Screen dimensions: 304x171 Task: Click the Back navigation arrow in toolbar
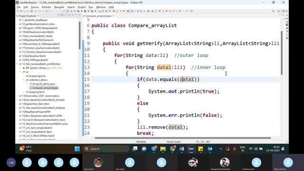177,11
